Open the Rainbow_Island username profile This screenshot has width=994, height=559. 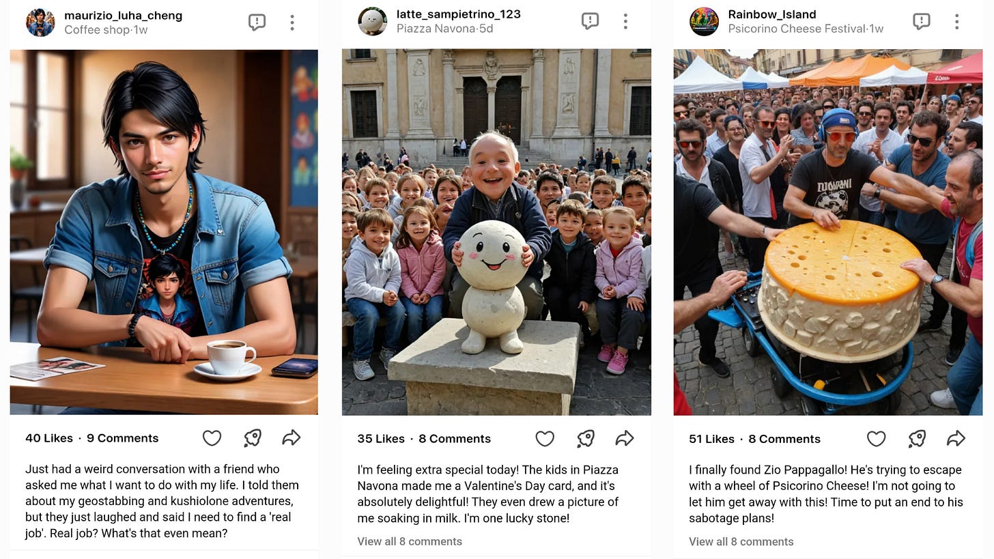(x=772, y=14)
